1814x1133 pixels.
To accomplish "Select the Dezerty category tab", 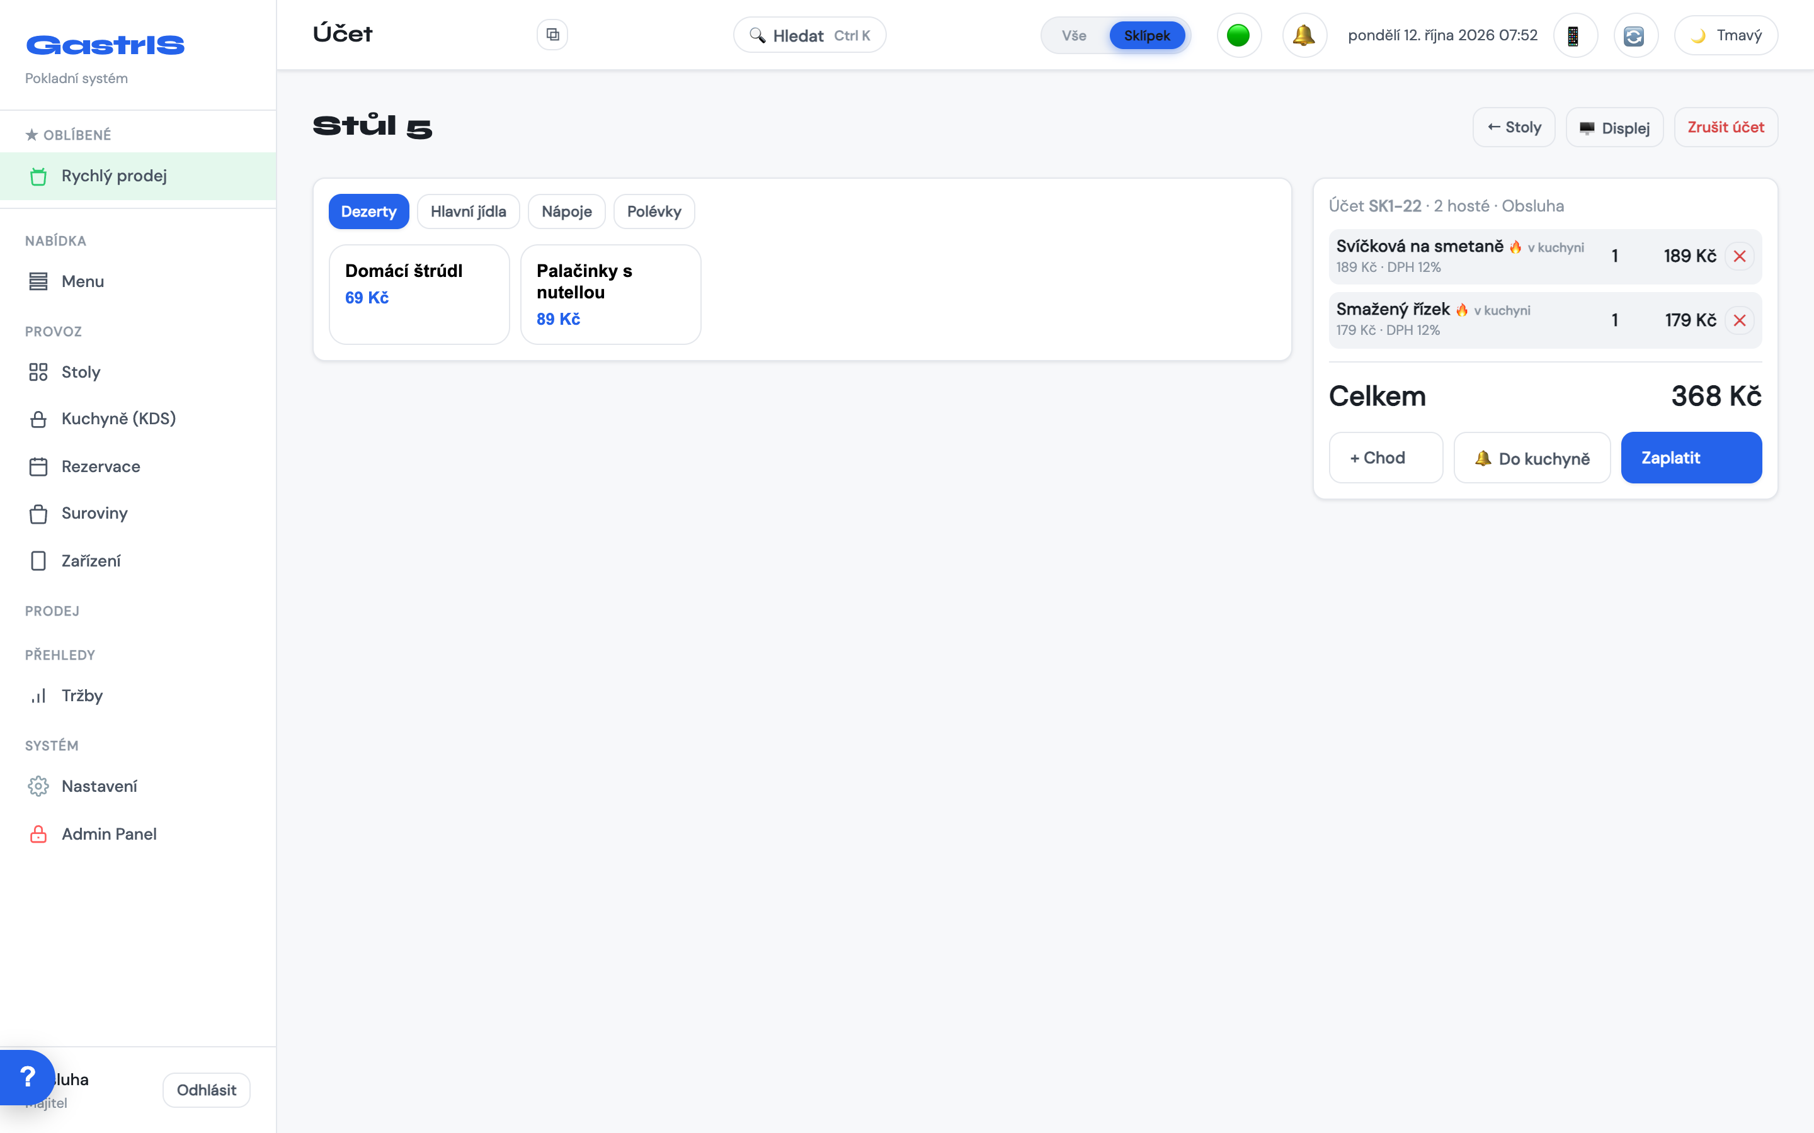I will pyautogui.click(x=369, y=211).
